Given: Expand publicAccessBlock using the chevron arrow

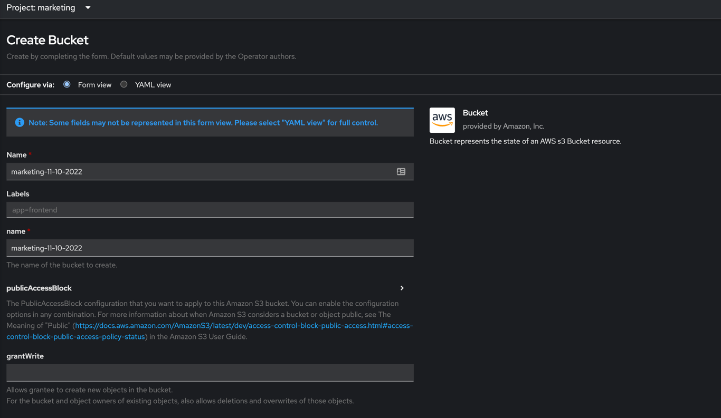Looking at the screenshot, I should pos(402,288).
